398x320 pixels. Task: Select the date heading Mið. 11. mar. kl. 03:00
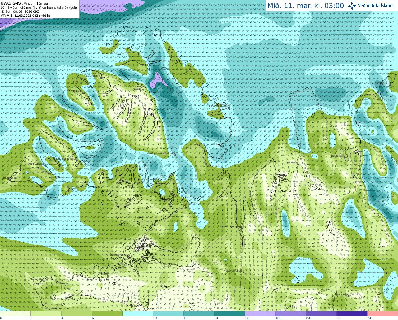pos(306,6)
